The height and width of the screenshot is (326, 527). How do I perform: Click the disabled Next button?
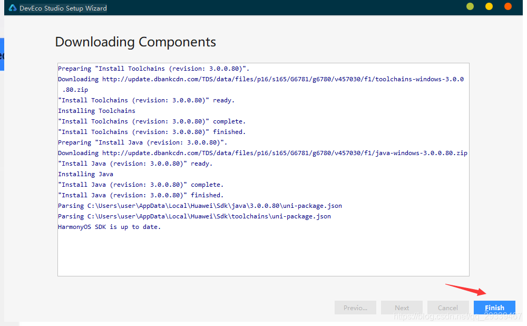pyautogui.click(x=402, y=308)
